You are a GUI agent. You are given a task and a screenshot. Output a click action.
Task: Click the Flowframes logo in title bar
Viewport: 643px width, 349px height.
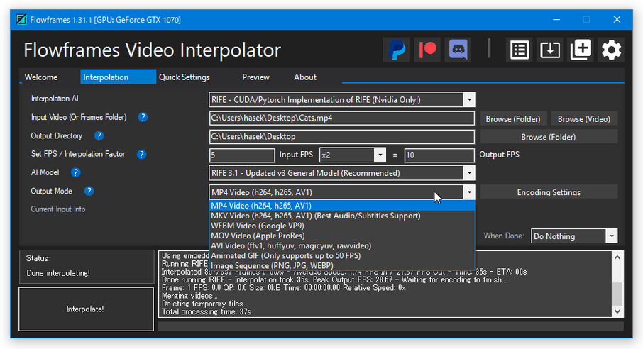pos(21,19)
